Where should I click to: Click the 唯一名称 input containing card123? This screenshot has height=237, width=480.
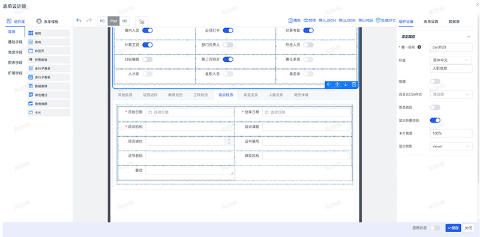click(451, 47)
